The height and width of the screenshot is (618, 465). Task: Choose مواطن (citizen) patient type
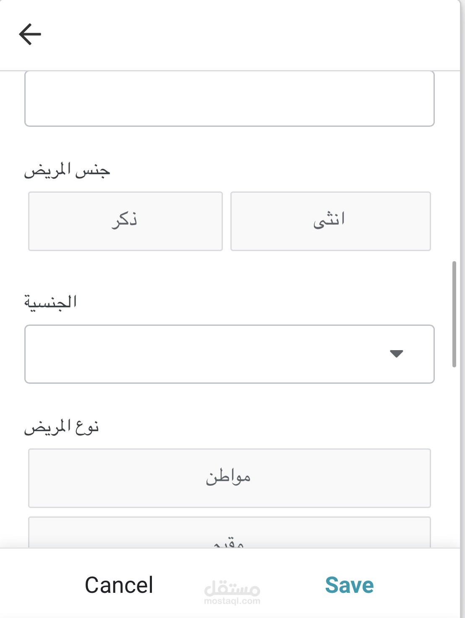(x=229, y=478)
